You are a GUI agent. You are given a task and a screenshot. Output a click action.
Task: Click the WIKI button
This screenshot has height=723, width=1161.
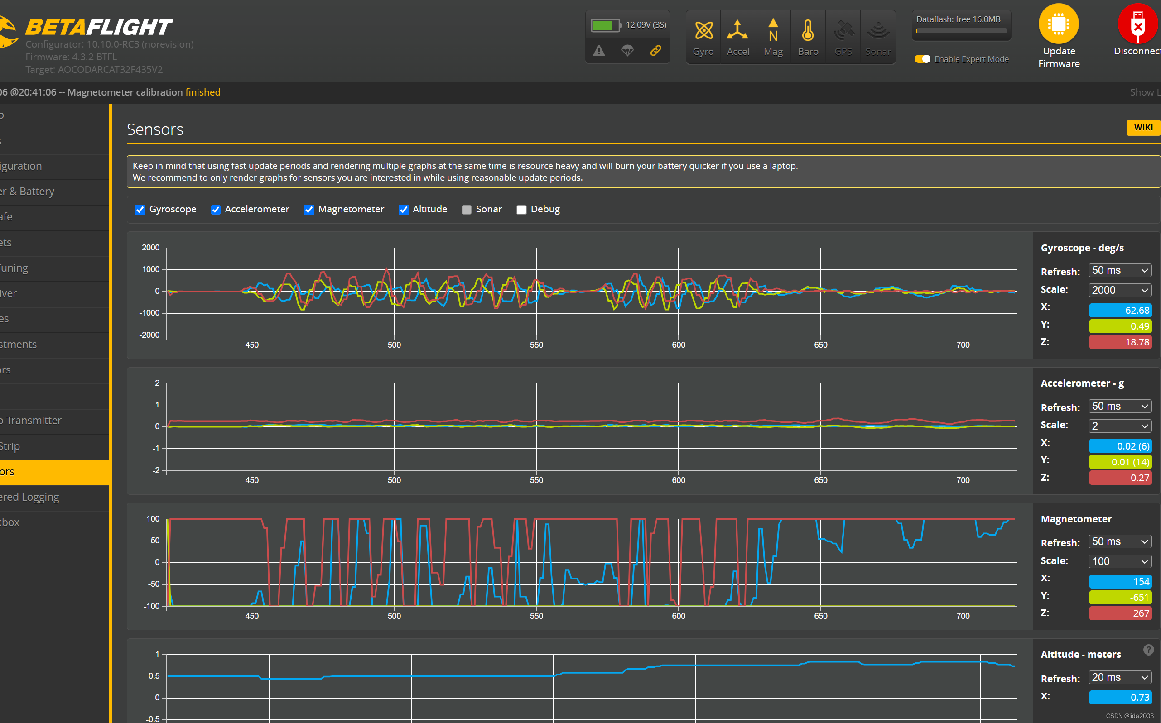[1143, 128]
